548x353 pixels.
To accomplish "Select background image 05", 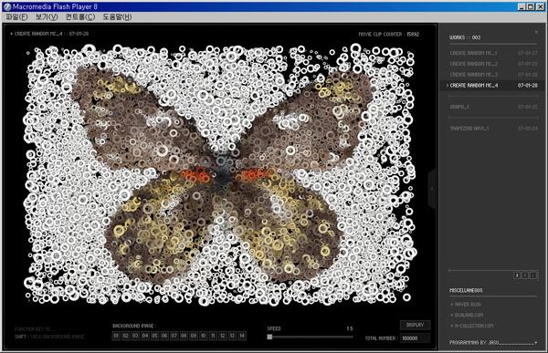I will click(x=155, y=336).
